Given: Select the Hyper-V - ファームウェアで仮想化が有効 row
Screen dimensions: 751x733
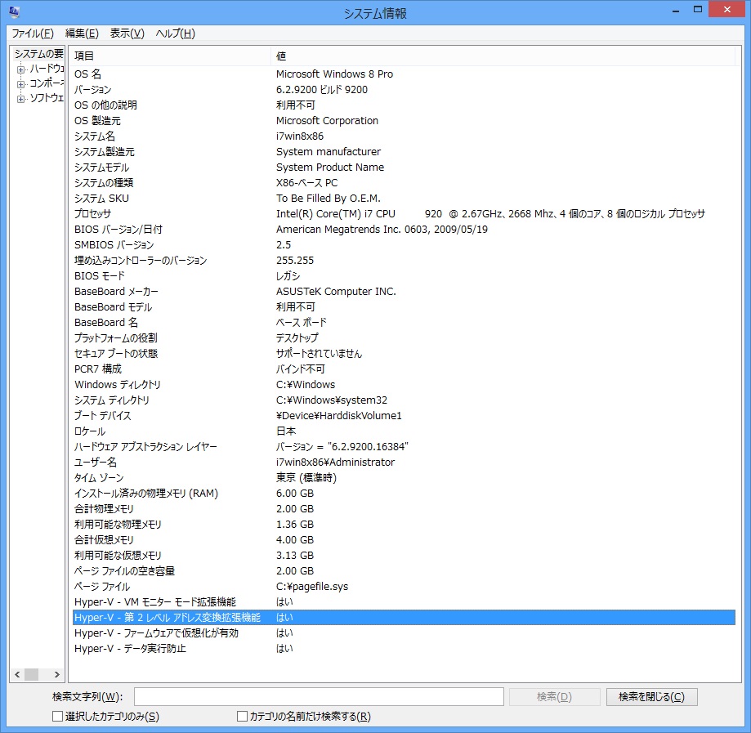Looking at the screenshot, I should tap(404, 632).
